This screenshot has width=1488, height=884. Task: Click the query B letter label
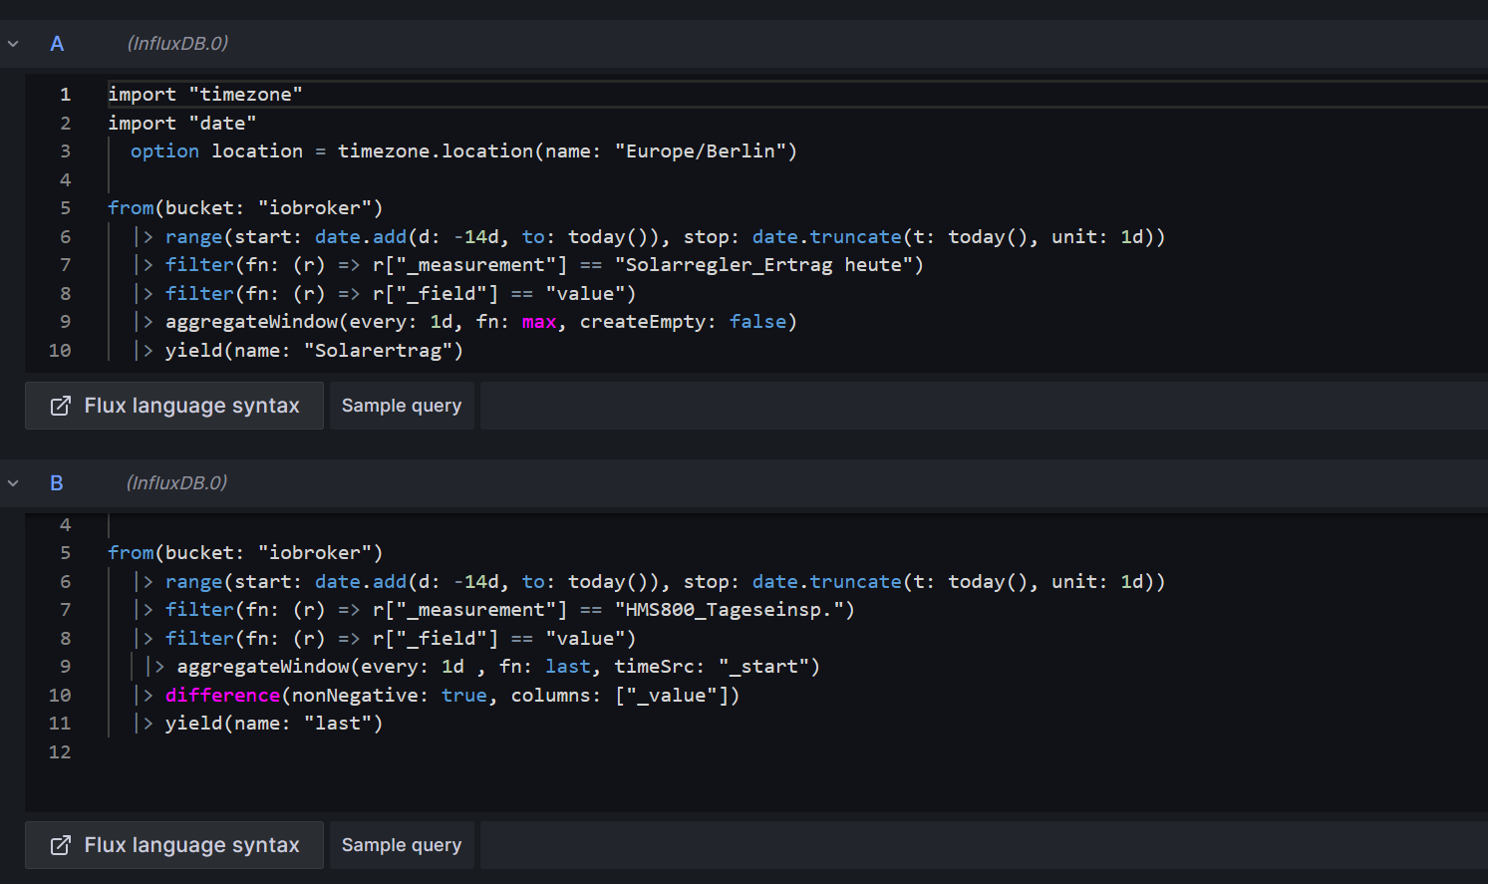pos(57,483)
